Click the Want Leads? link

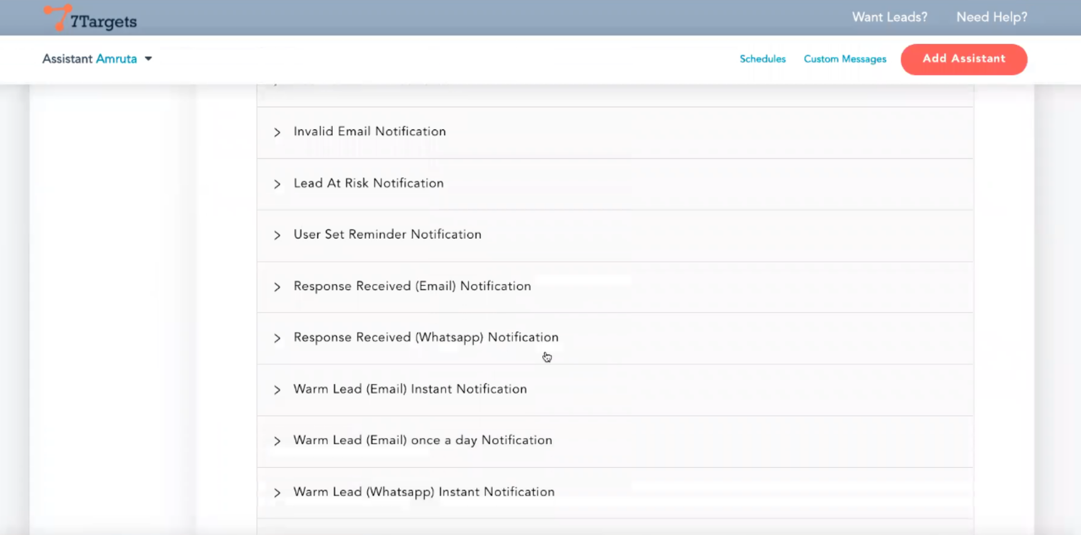tap(889, 17)
